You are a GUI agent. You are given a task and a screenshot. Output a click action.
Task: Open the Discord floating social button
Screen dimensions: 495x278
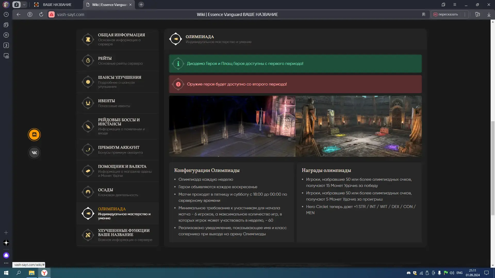point(34,135)
